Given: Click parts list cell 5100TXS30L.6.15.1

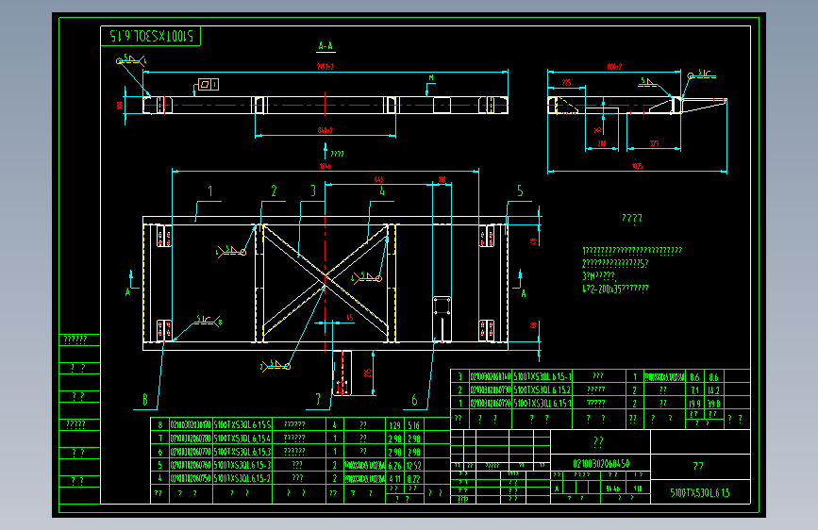Looking at the screenshot, I should (x=543, y=404).
